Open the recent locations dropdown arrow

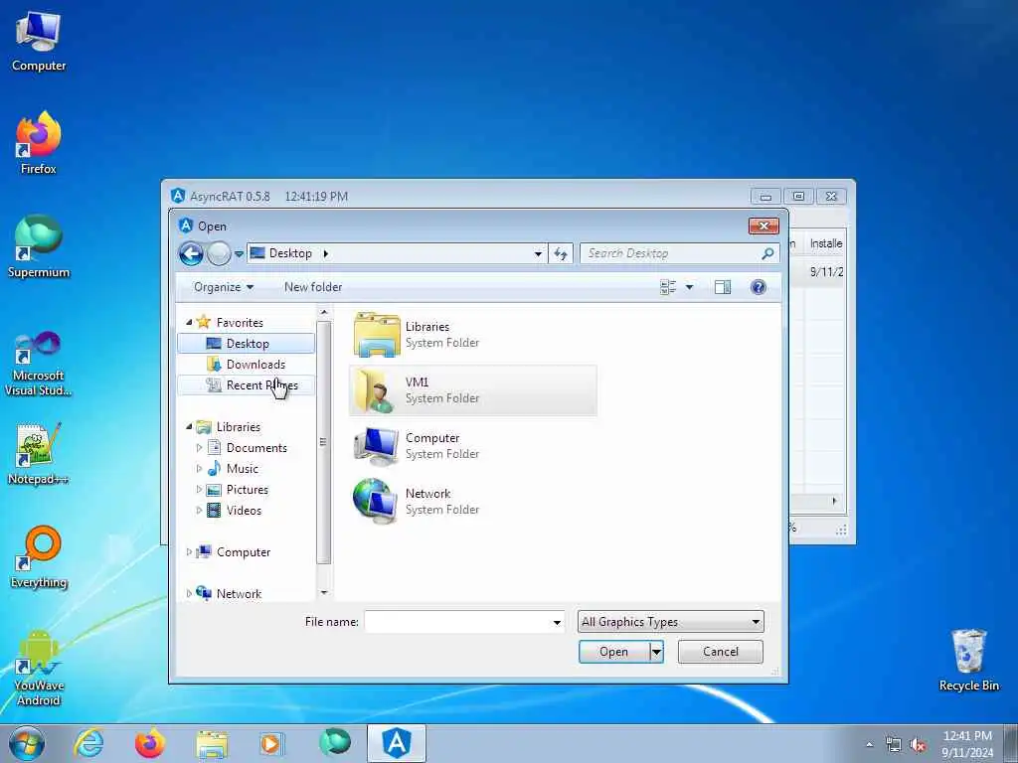pos(239,253)
